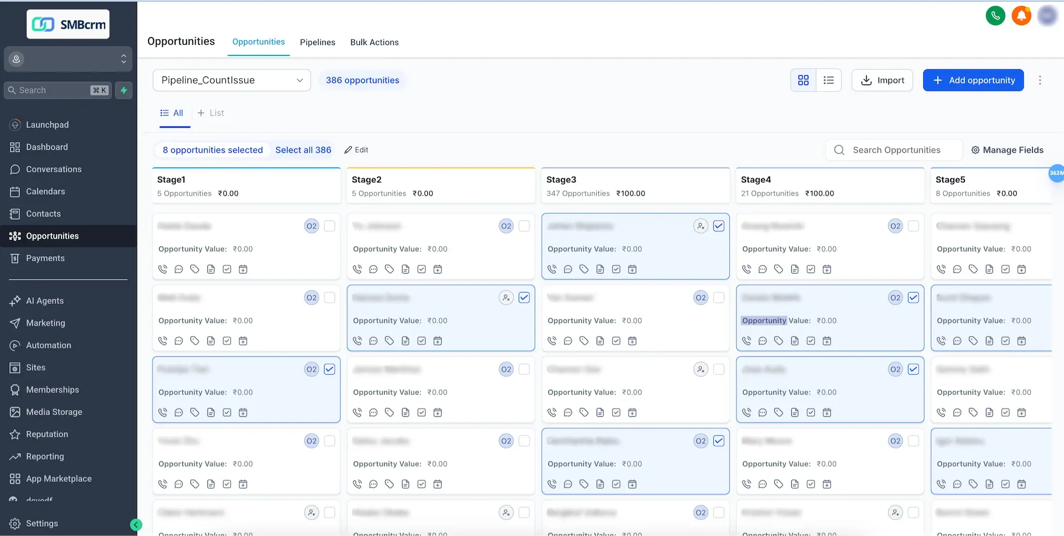Open the user profile avatar
The height and width of the screenshot is (536, 1064).
[1048, 16]
